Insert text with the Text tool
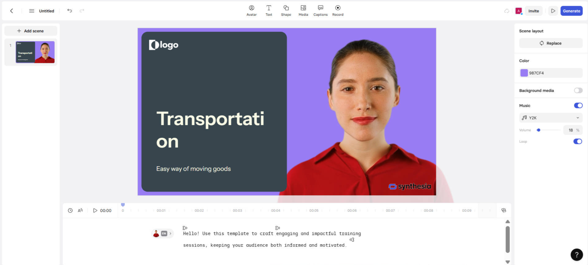This screenshot has height=265, width=588. coord(269,11)
